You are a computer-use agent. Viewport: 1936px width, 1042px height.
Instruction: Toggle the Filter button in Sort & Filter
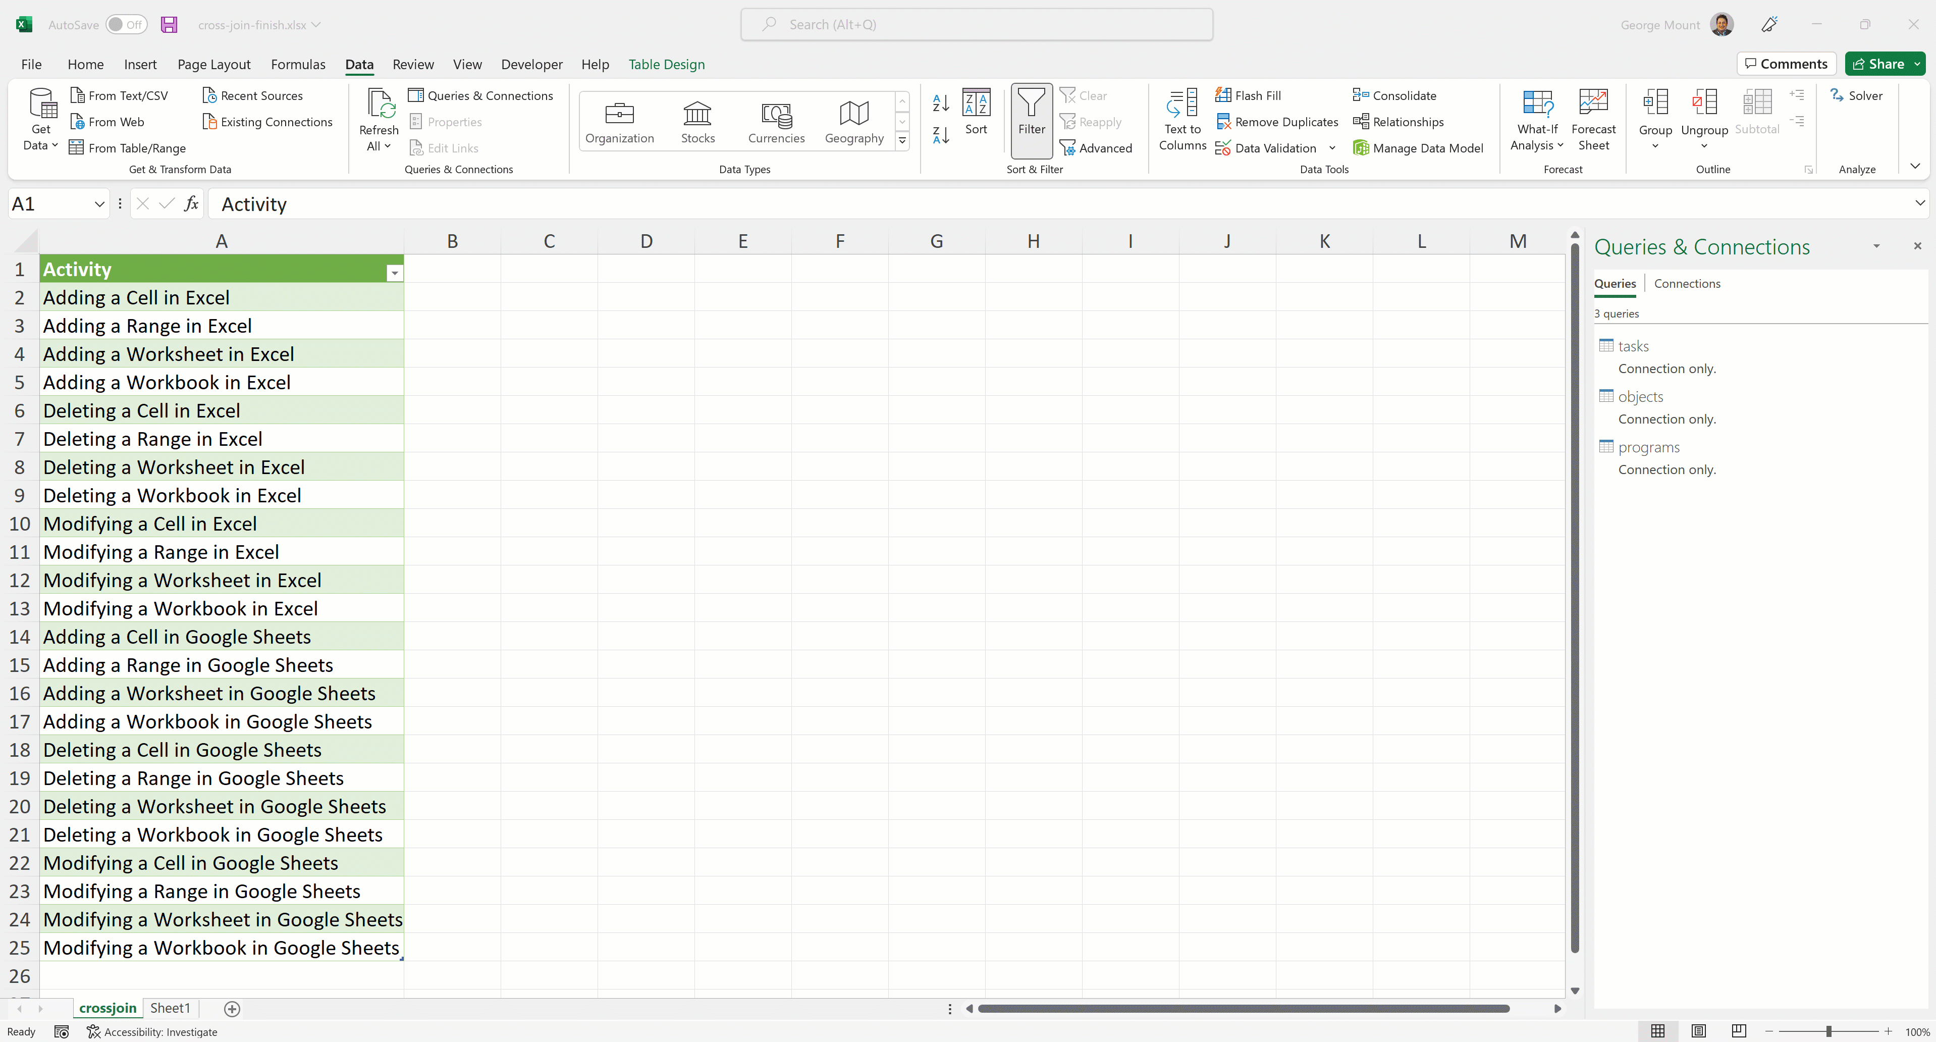point(1031,120)
